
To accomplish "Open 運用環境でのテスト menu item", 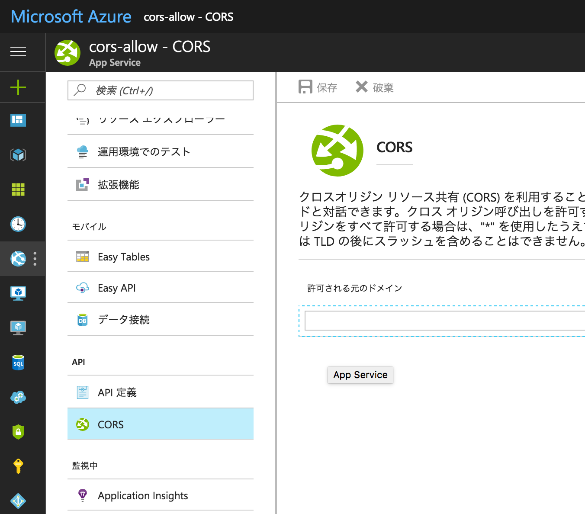I will [161, 152].
